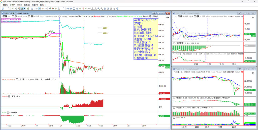Image resolution: width=258 pixels, height=130 pixels.
Task: Toggle X box beside 成交量 in daily TWSE window
Action: (x=174, y=108)
